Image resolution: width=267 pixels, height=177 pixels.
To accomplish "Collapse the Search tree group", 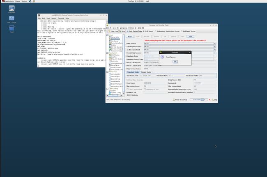I will pyautogui.click(x=107, y=72).
